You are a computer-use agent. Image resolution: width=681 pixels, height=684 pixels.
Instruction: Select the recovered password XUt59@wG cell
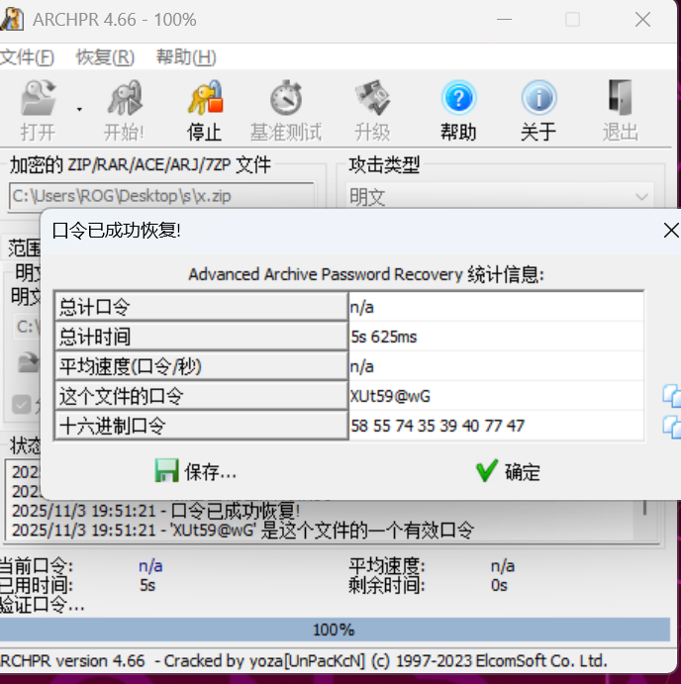coord(496,396)
